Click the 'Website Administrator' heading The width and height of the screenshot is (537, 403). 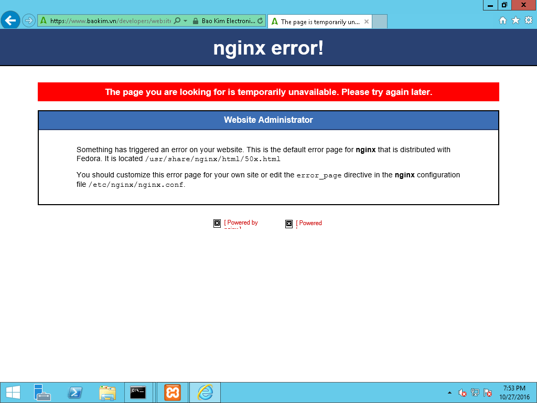pos(268,120)
